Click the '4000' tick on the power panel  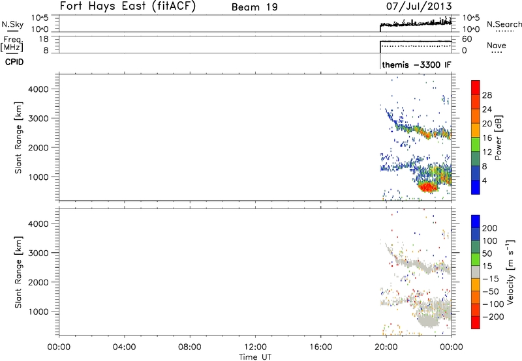[x=38, y=89]
